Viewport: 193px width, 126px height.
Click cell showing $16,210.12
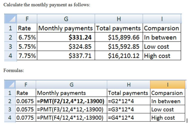[119, 56]
